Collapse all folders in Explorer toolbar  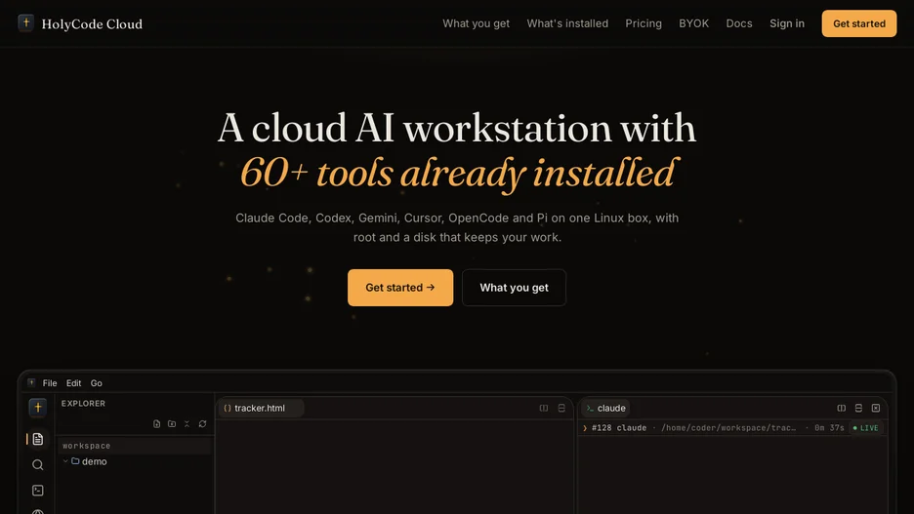[x=187, y=423]
